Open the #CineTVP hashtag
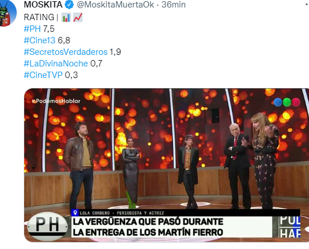Image resolution: width=309 pixels, height=249 pixels. pos(43,75)
